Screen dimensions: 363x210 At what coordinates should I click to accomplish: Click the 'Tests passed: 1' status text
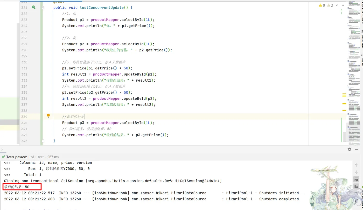pos(18,157)
